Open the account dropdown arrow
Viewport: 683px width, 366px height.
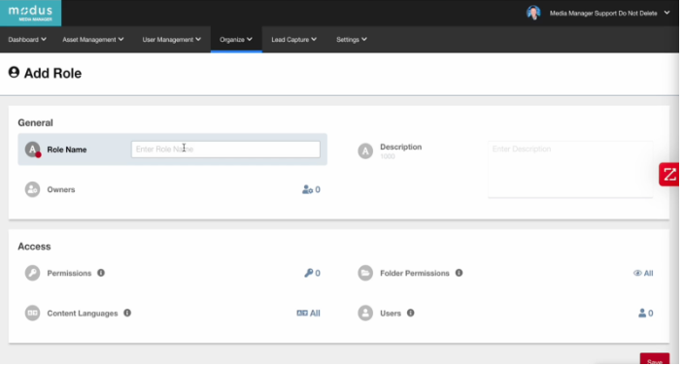click(666, 13)
